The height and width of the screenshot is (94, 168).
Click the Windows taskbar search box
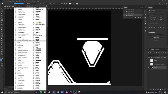(19, 92)
